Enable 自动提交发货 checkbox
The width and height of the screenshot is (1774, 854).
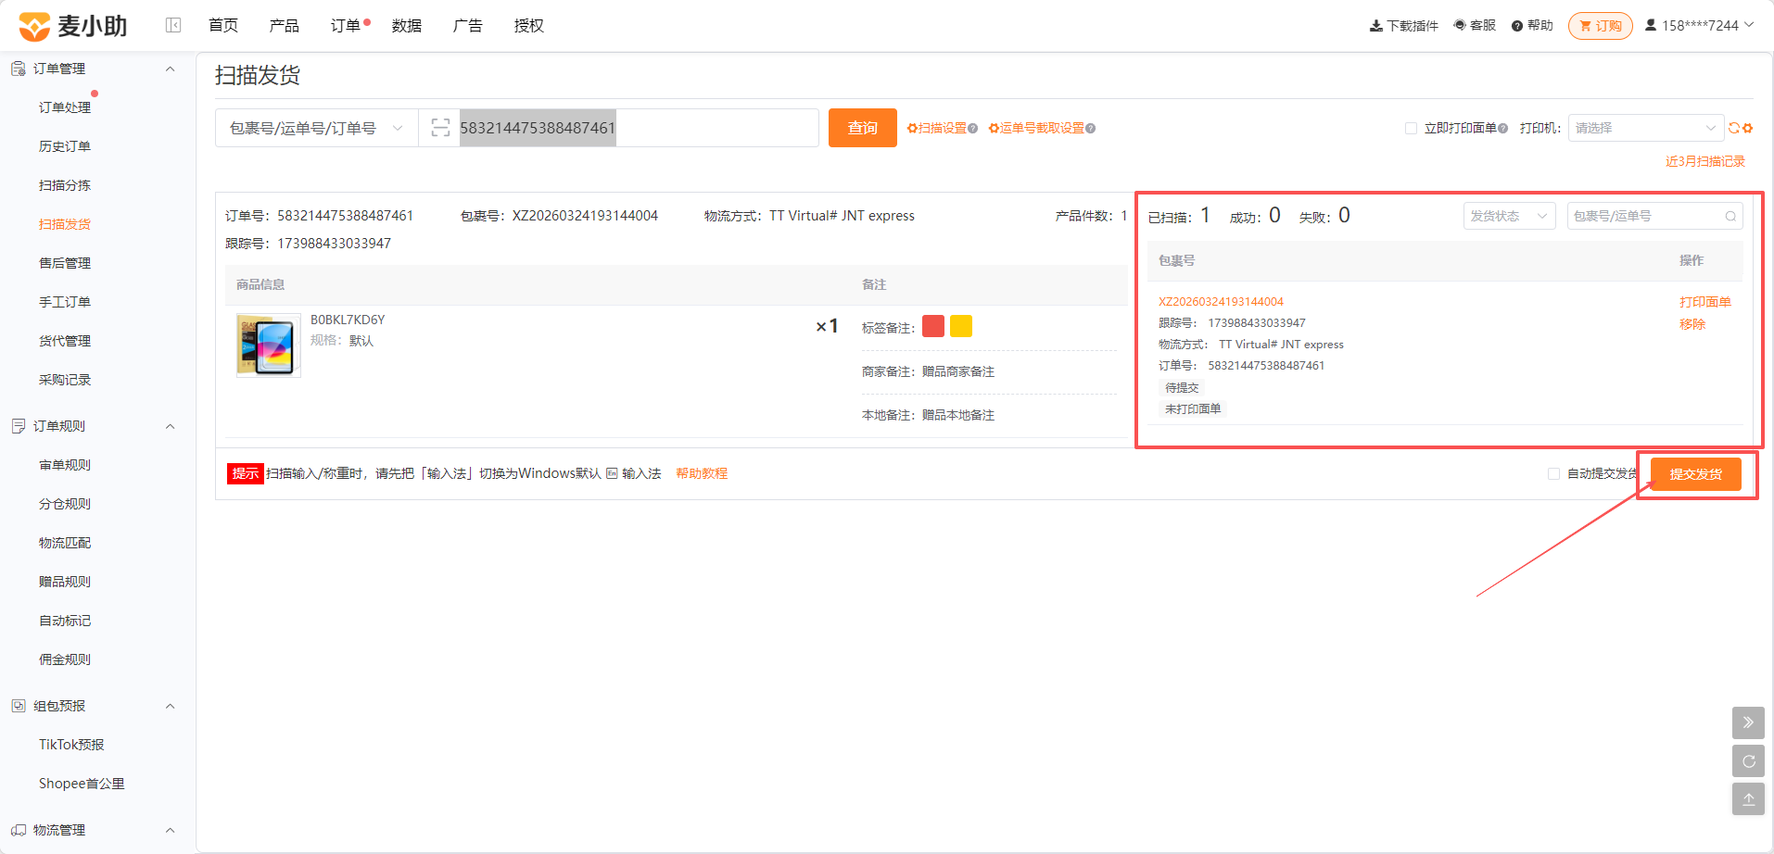1553,473
